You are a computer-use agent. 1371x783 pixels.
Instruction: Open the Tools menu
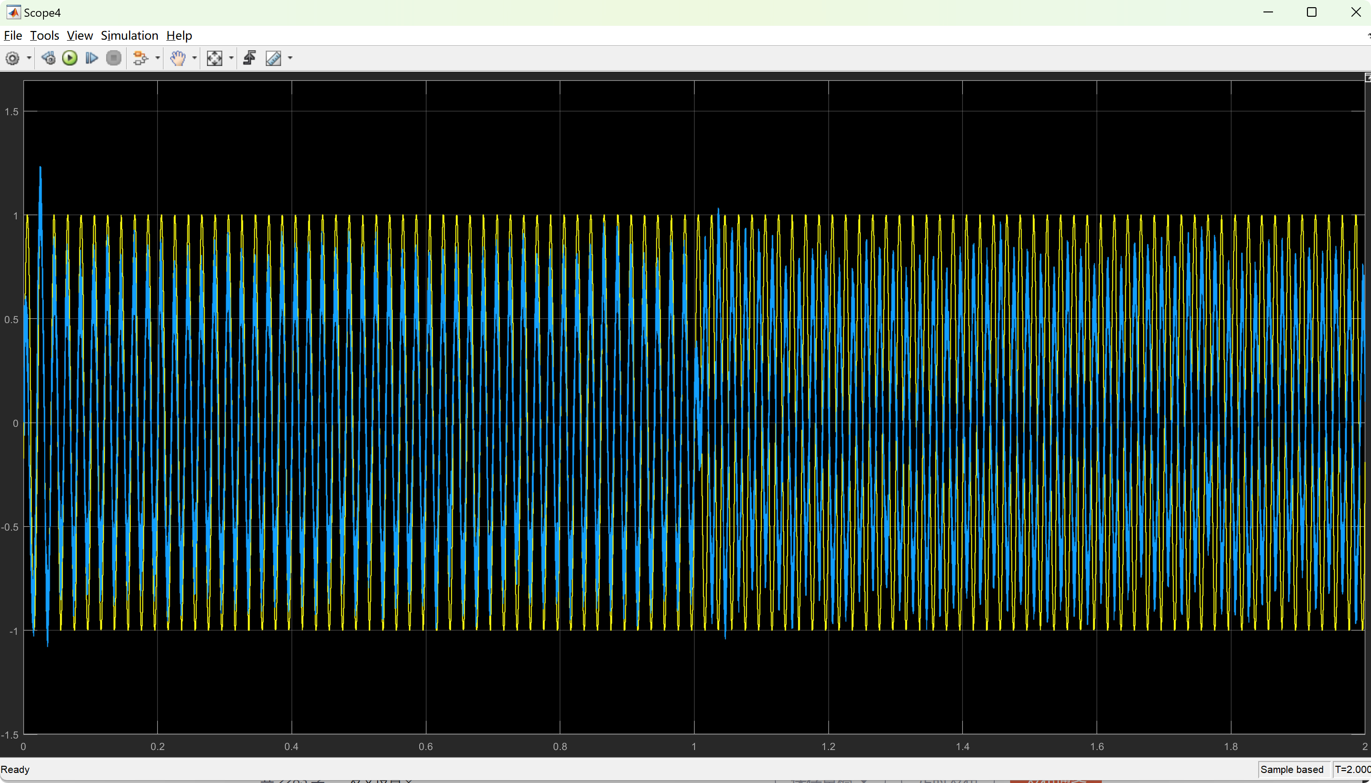[44, 35]
